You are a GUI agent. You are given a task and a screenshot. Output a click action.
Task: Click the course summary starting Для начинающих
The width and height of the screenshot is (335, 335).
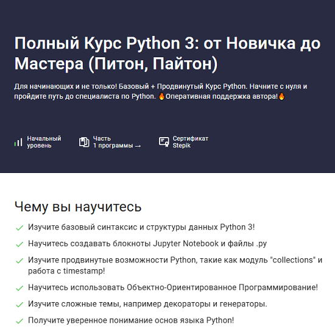point(161,91)
